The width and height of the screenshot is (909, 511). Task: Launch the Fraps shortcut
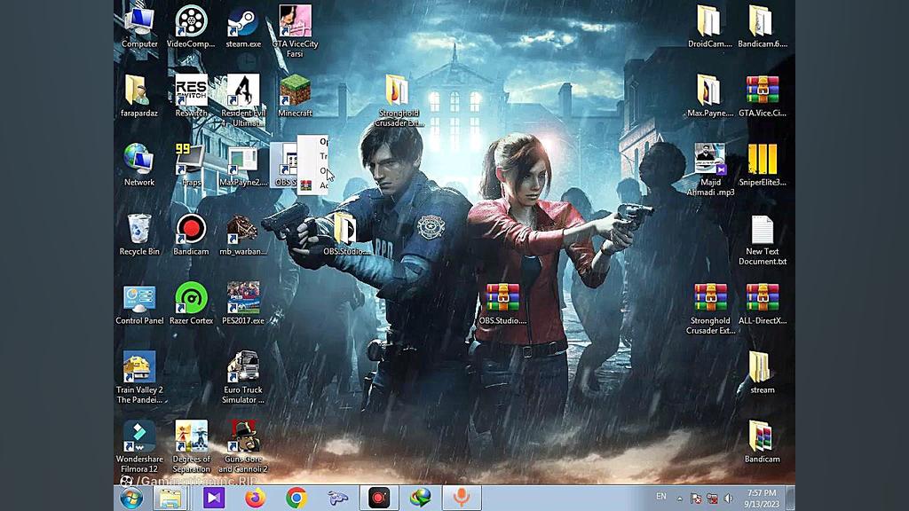pyautogui.click(x=191, y=164)
